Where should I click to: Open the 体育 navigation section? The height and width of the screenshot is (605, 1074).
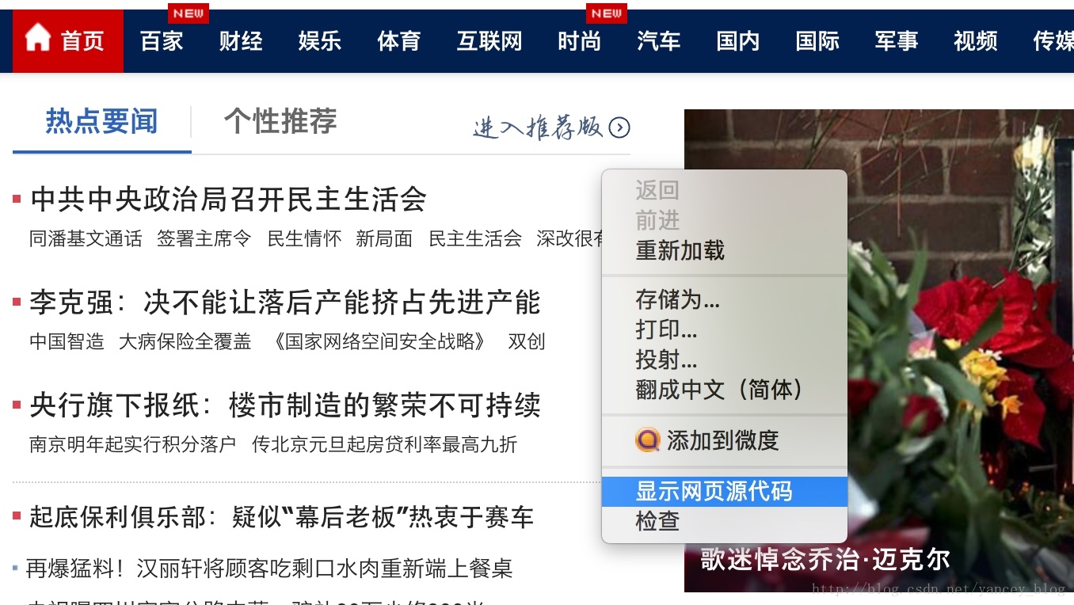(x=399, y=41)
